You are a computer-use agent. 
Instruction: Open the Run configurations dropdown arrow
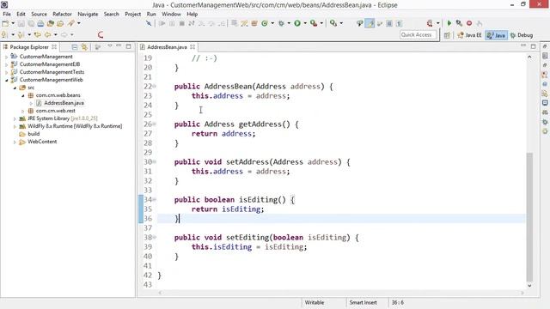(305, 23)
